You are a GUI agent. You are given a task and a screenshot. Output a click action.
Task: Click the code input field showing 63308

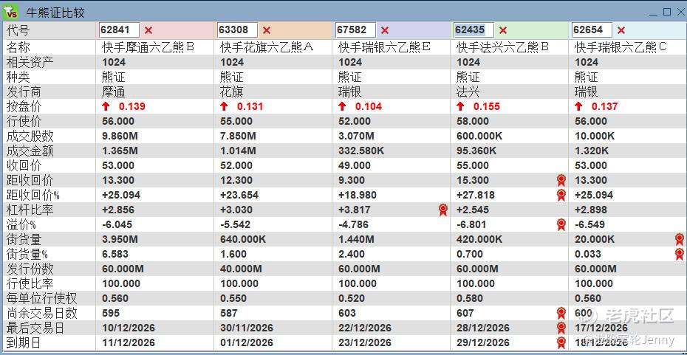point(237,30)
